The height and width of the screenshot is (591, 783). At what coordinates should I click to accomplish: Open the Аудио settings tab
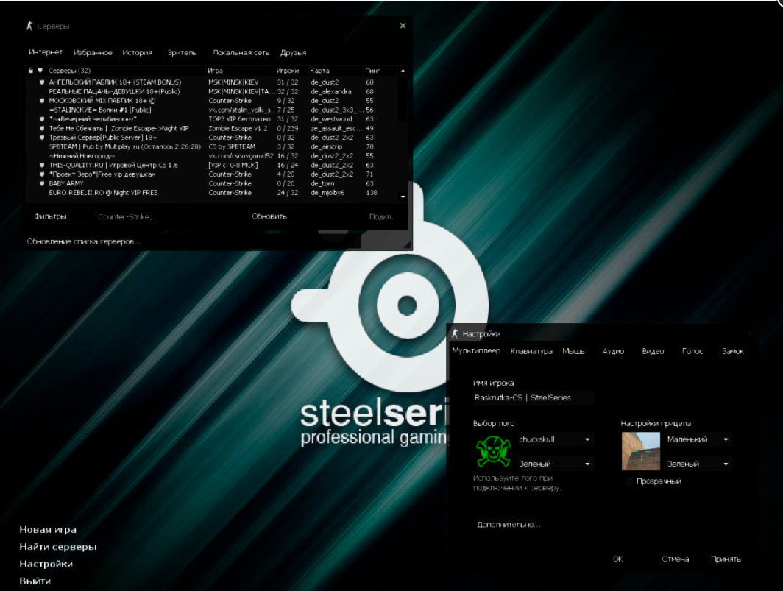(x=613, y=351)
